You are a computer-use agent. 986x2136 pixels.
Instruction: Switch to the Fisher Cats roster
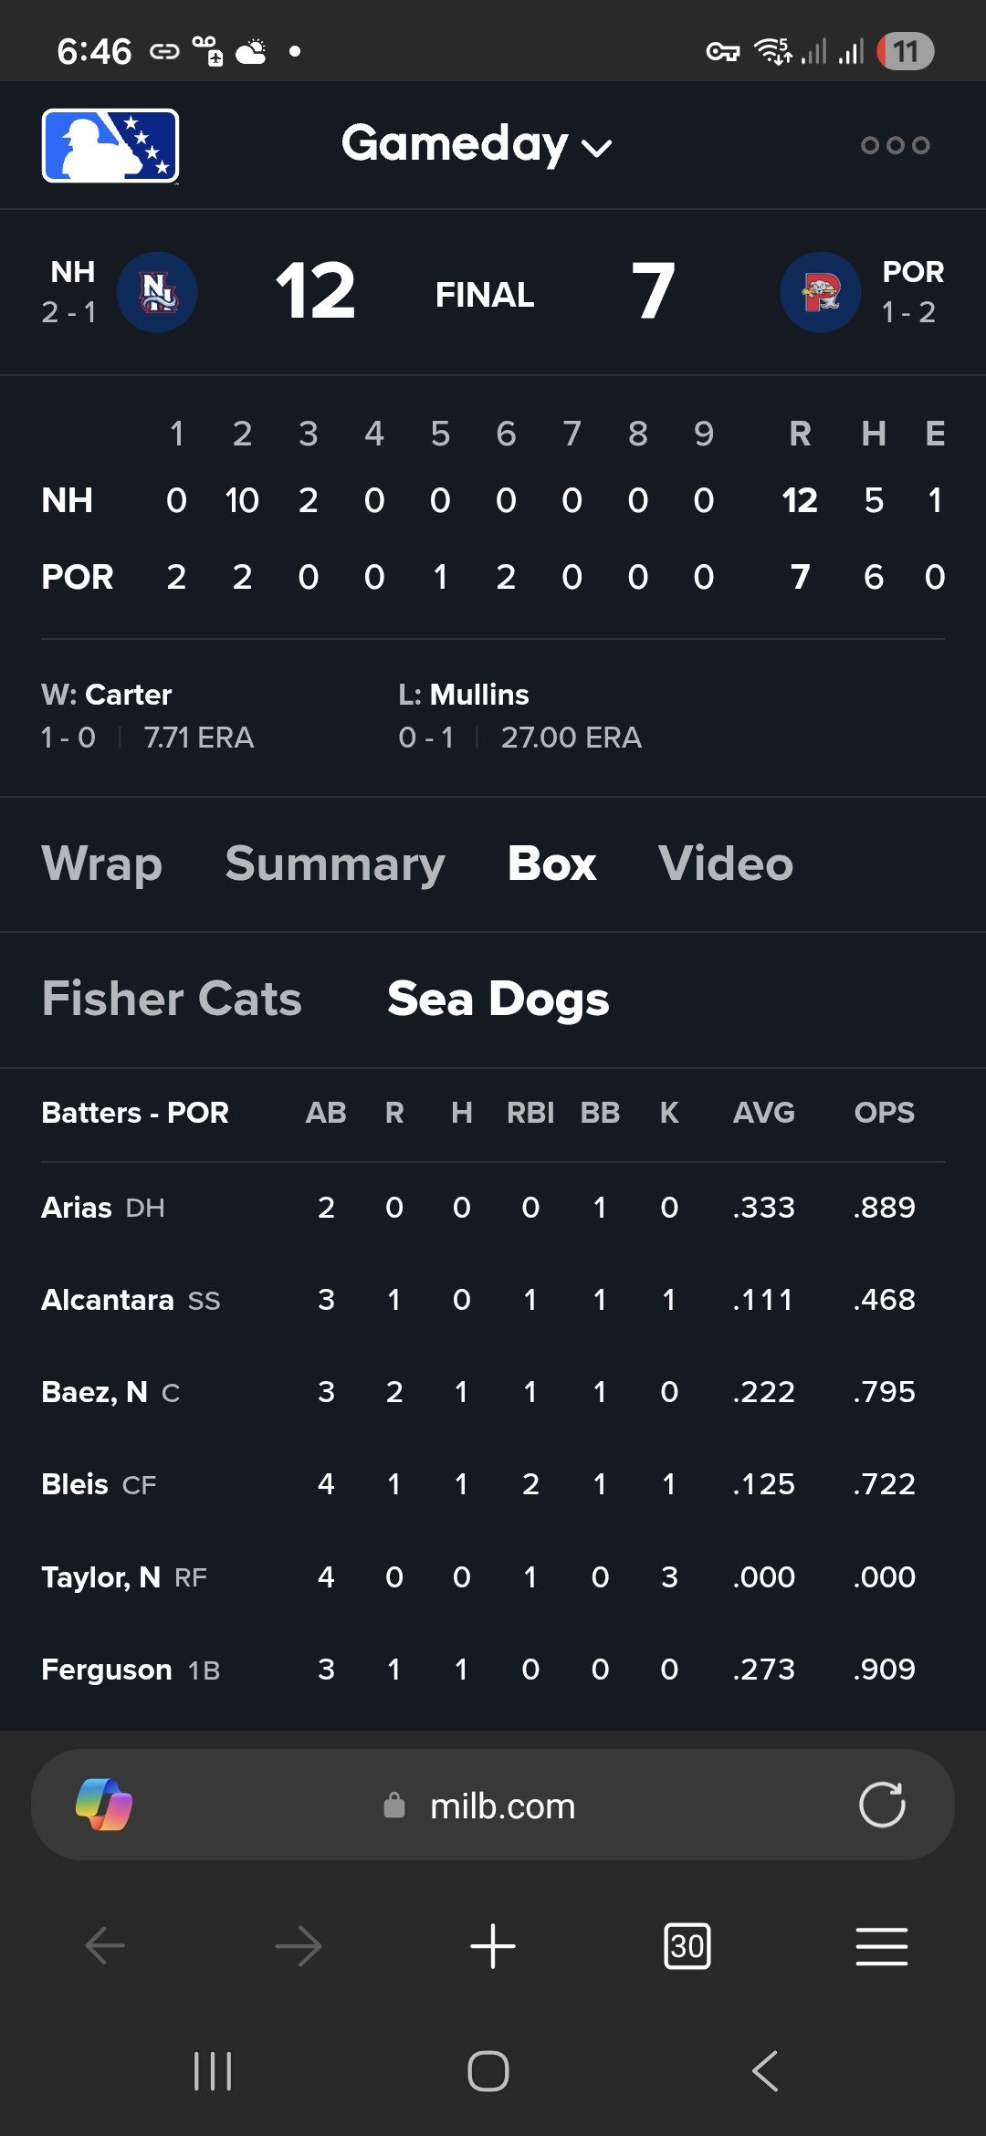pyautogui.click(x=172, y=999)
